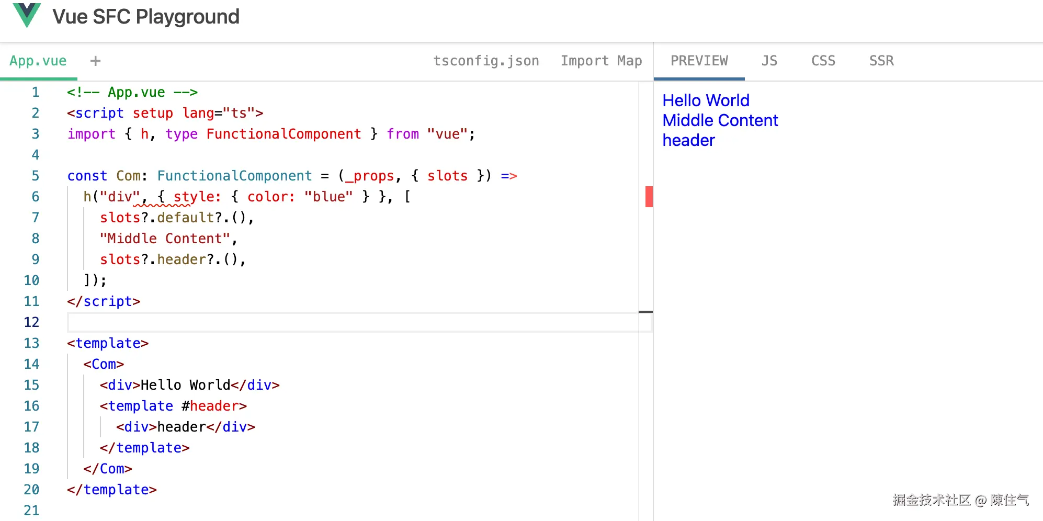Click Middle Content text in preview pane
This screenshot has height=521, width=1043.
click(720, 120)
